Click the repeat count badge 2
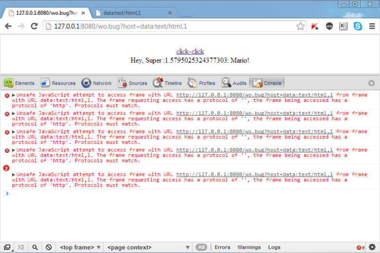The height and width of the screenshot is (253, 380). [x=6, y=168]
